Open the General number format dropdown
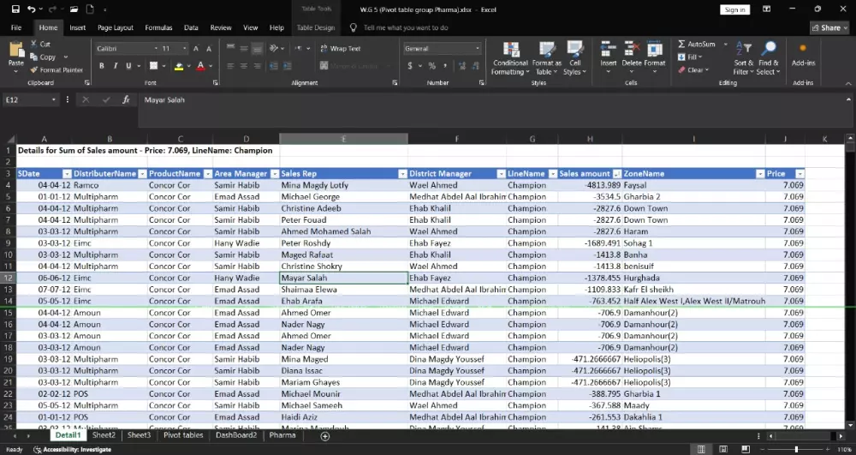Viewport: 856px width, 455px height. (477, 49)
